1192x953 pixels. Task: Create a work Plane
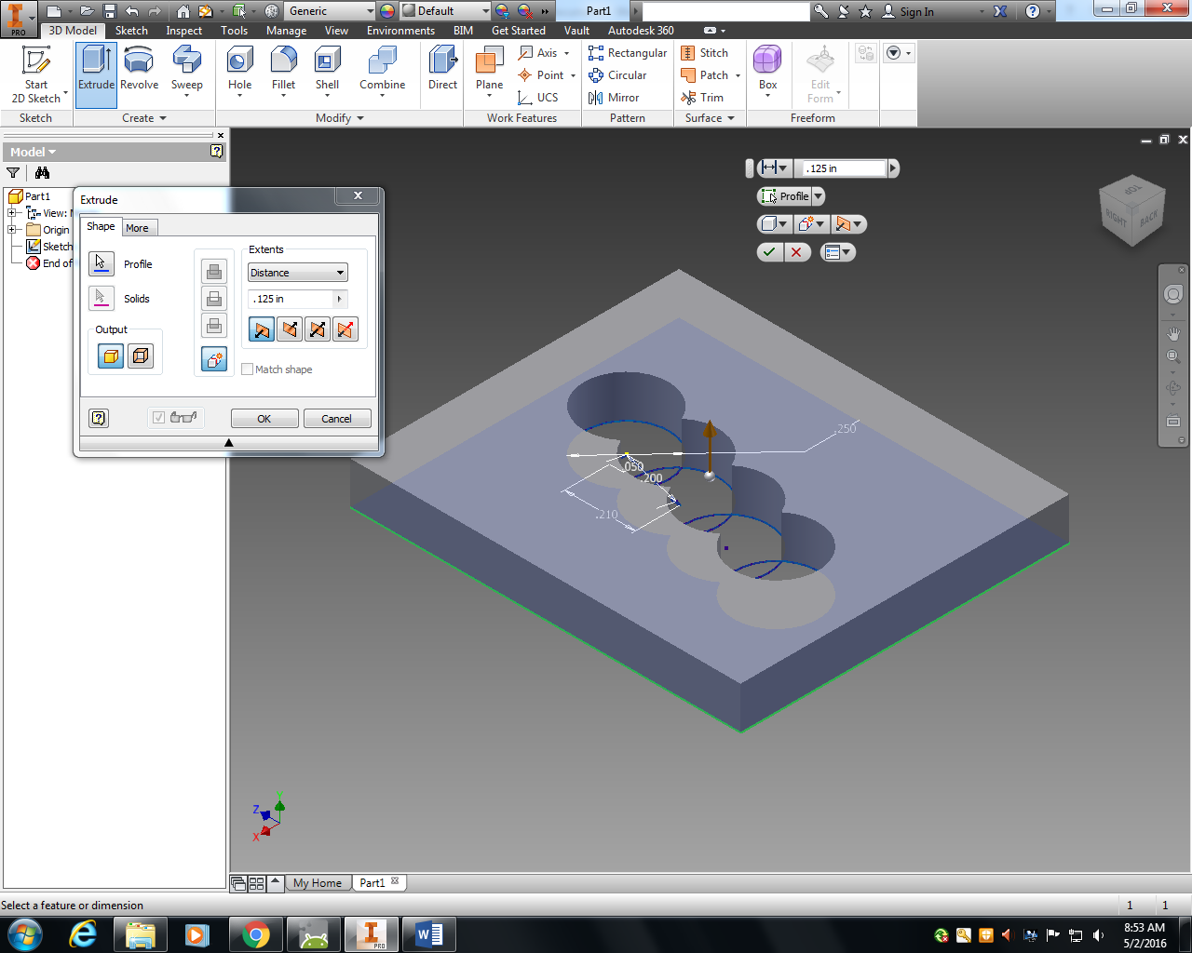(x=489, y=71)
